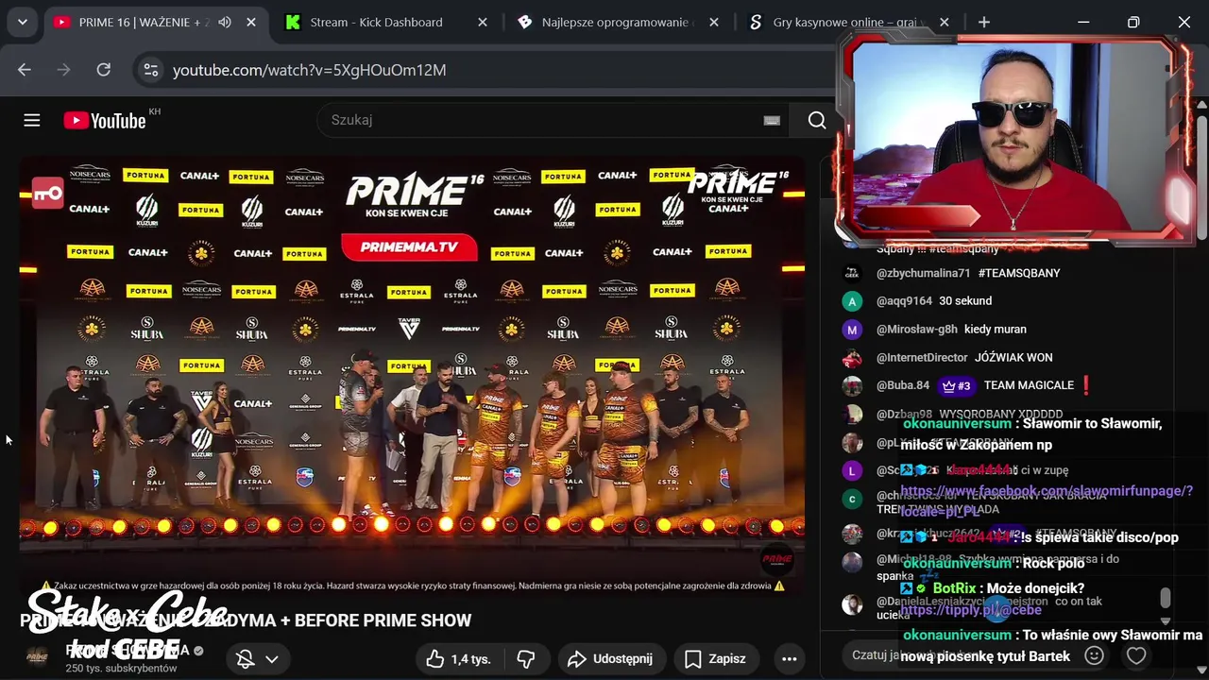Reload the YouTube page
The height and width of the screenshot is (680, 1209).
[x=104, y=69]
